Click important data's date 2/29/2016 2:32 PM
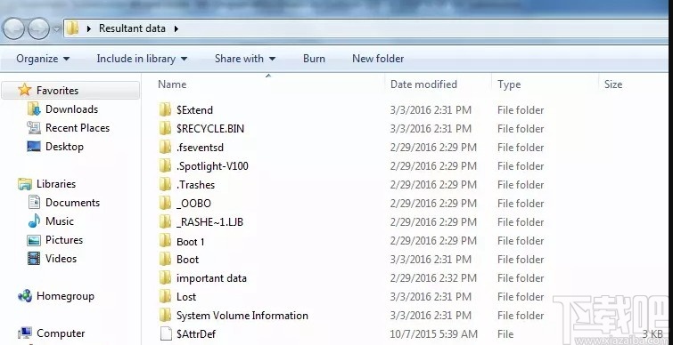 point(433,278)
